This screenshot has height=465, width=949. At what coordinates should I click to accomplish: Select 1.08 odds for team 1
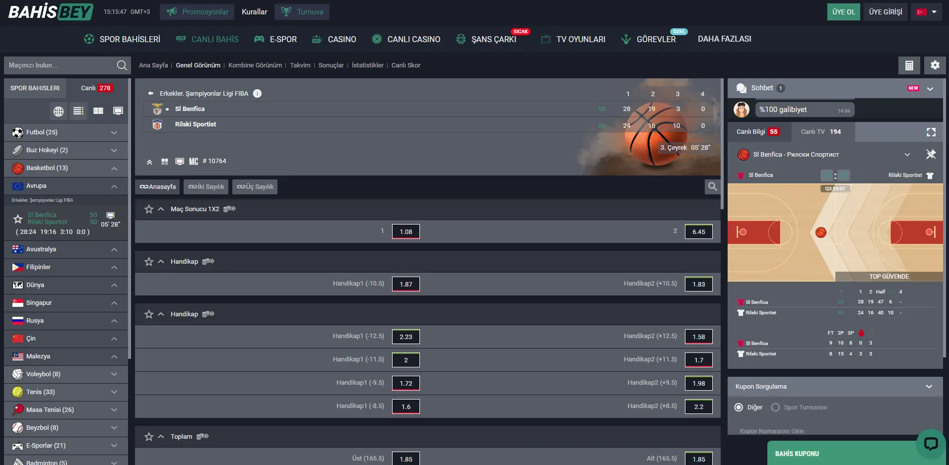click(x=406, y=232)
